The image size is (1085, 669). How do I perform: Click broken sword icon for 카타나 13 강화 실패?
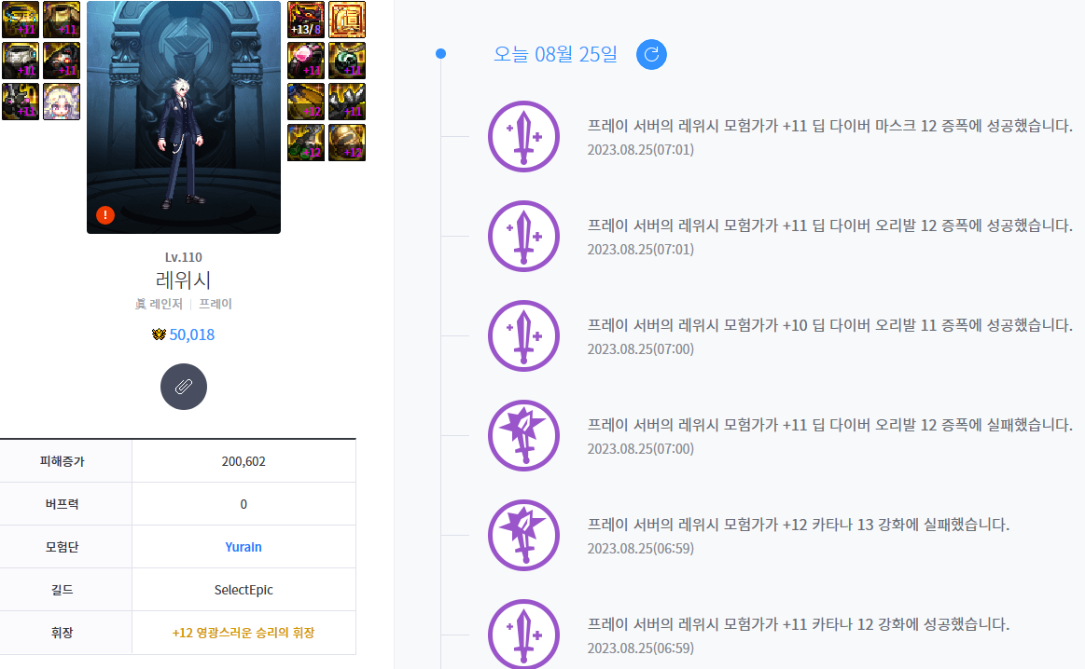[x=523, y=535]
